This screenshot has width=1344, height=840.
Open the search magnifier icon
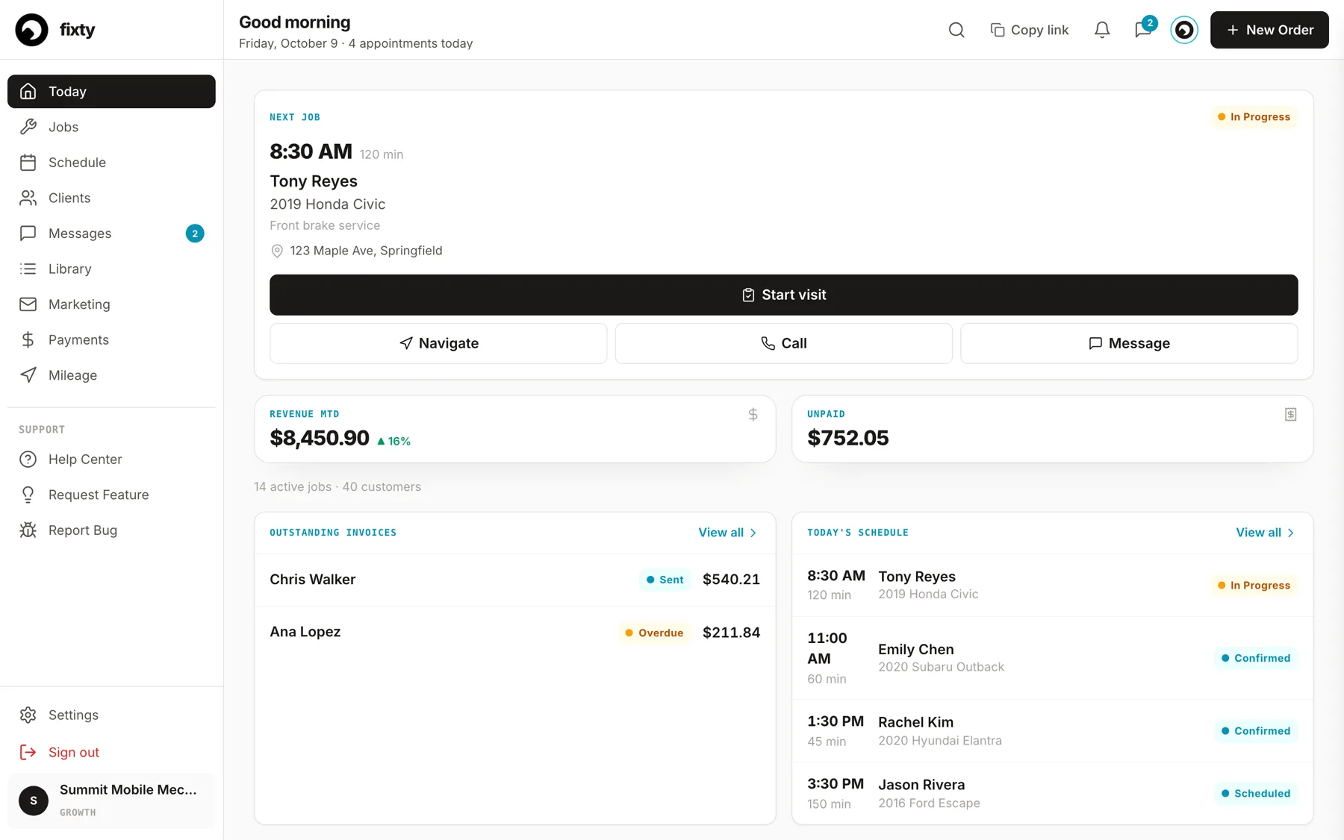point(956,30)
